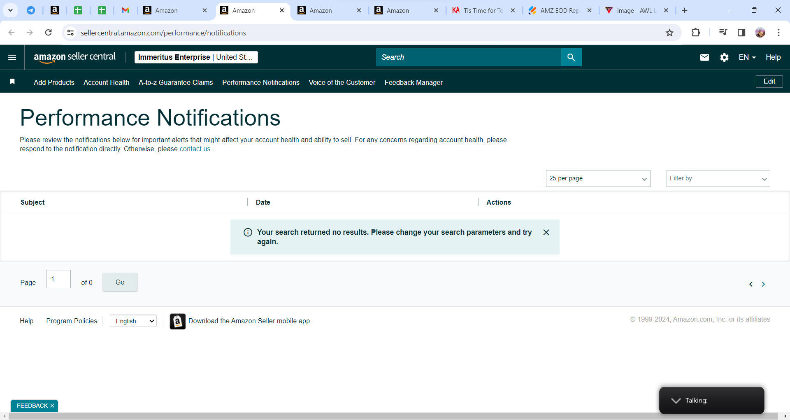The width and height of the screenshot is (790, 420).
Task: Open the messages envelope icon
Action: (704, 57)
